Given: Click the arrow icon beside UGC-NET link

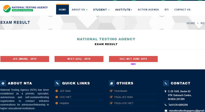Looking at the screenshot, I should coord(56,97).
